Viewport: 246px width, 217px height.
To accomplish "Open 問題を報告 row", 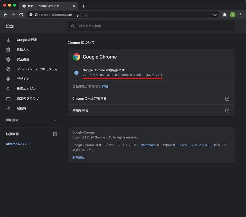I will (x=151, y=110).
